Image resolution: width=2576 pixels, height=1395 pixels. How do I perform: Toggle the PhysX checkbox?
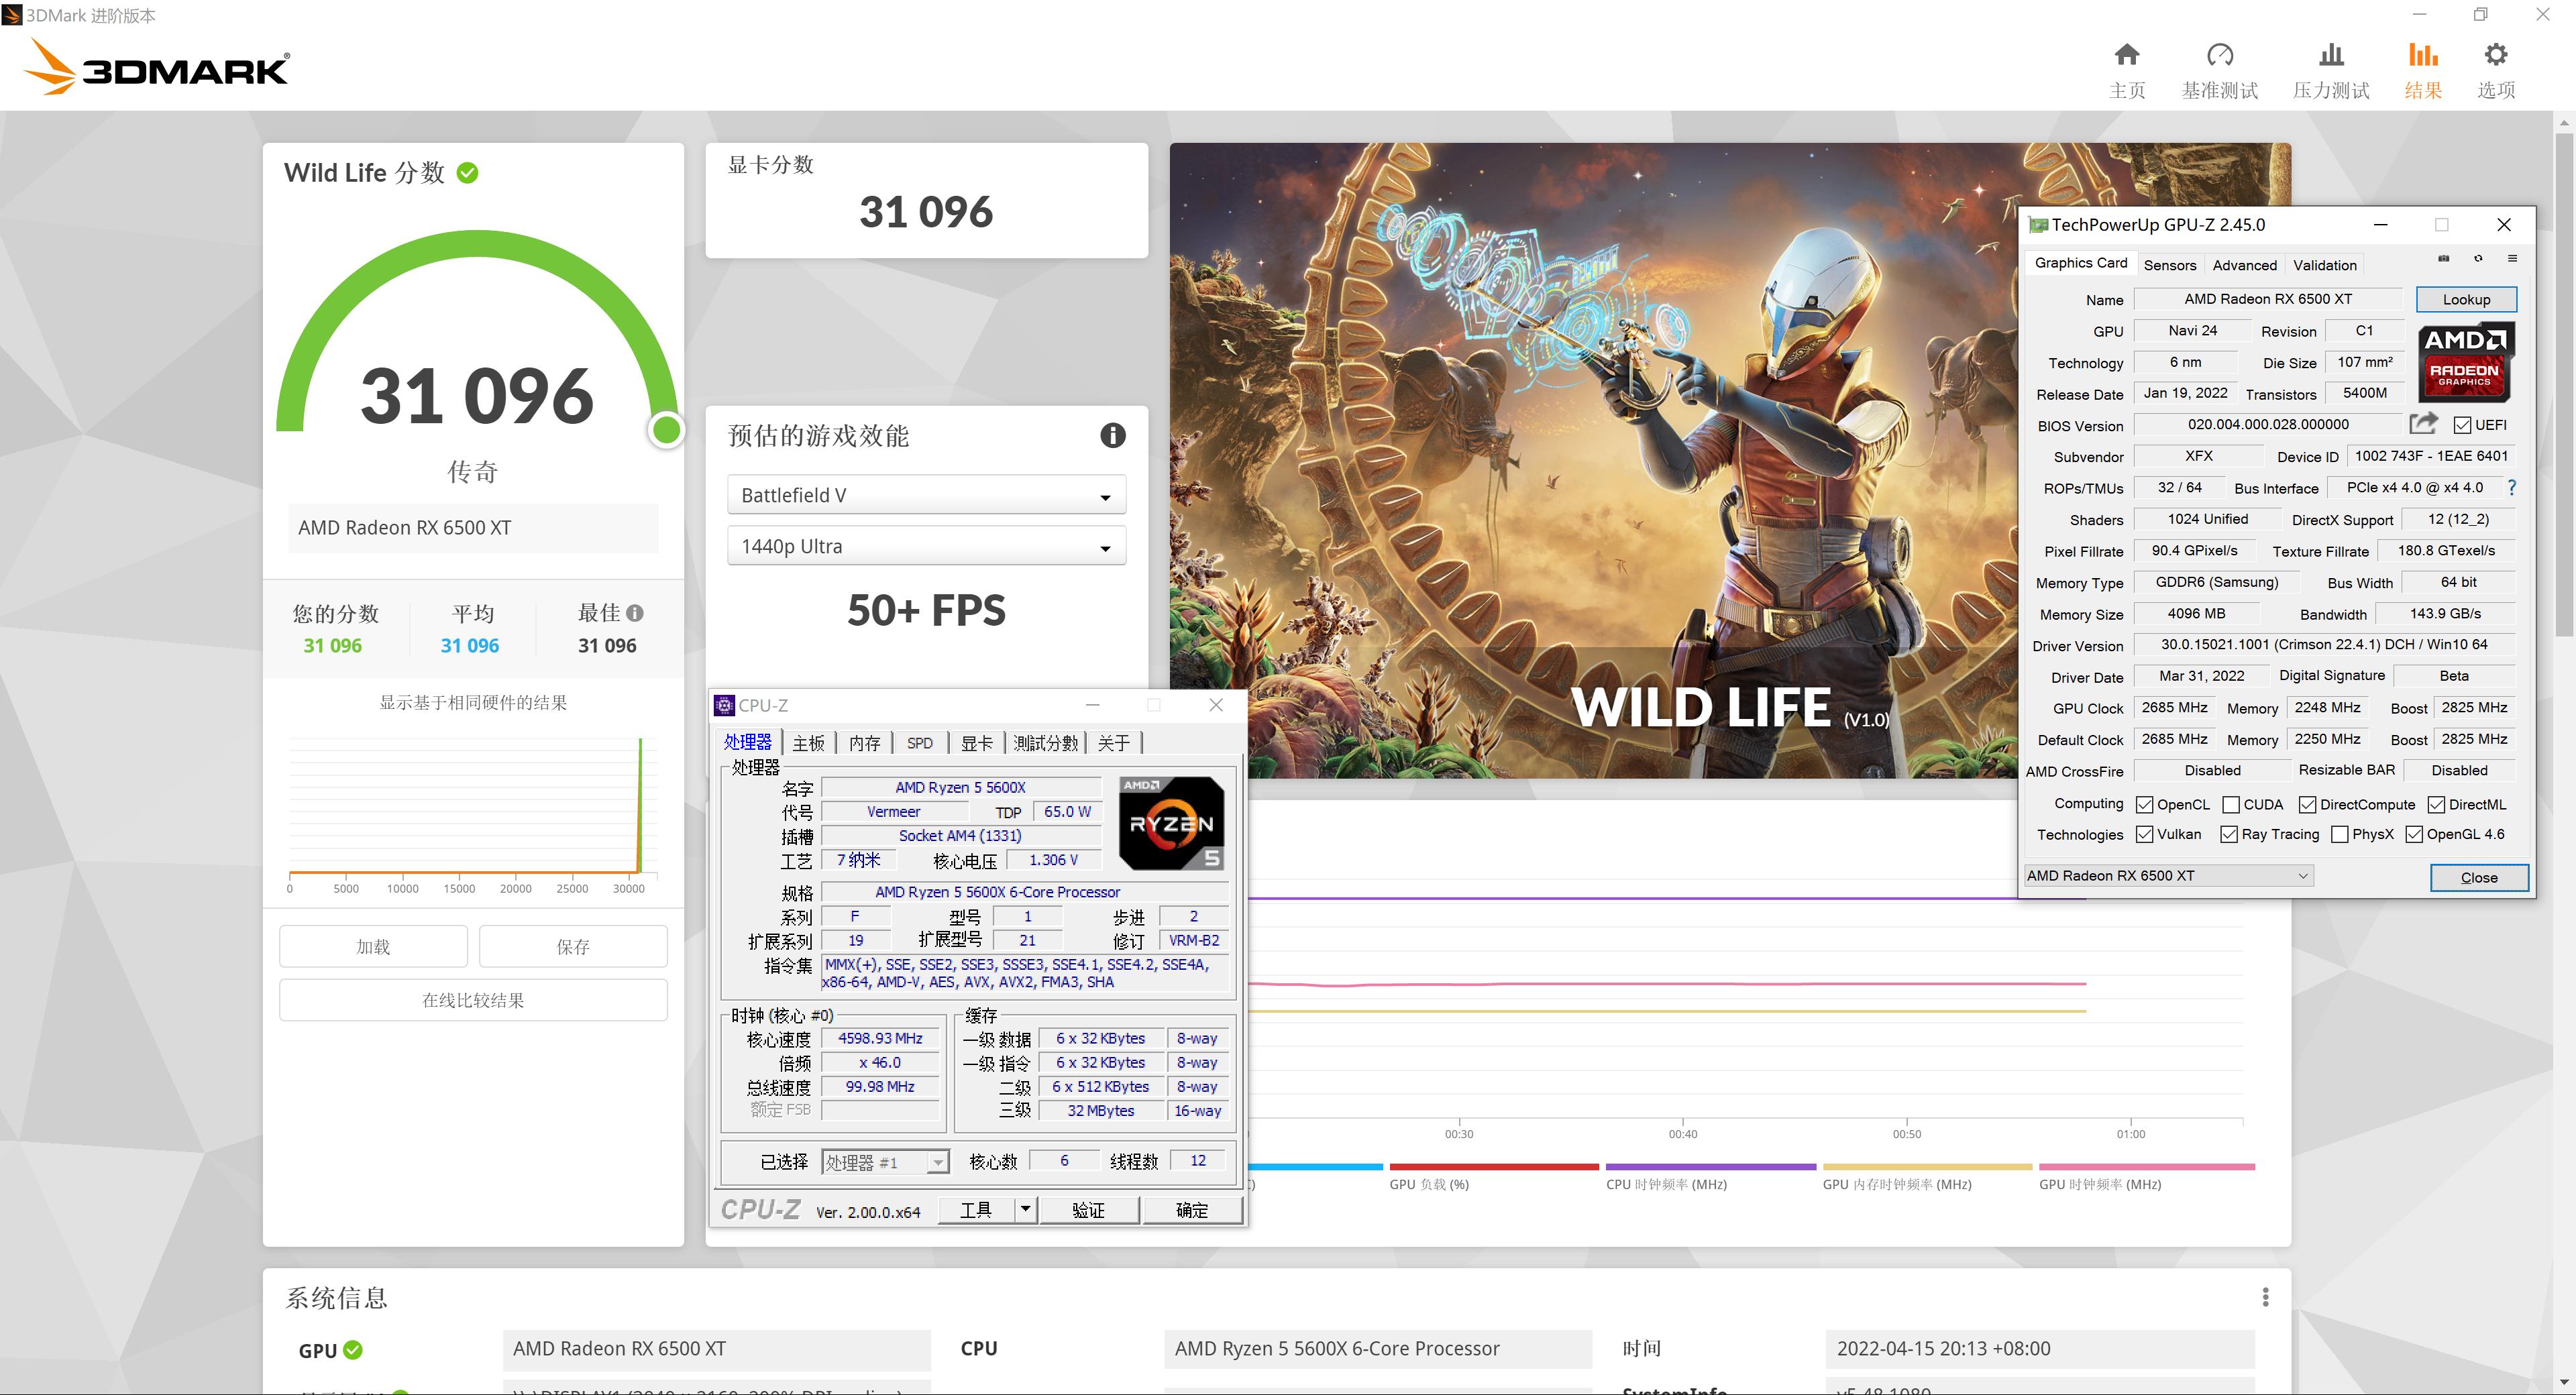click(x=2339, y=835)
